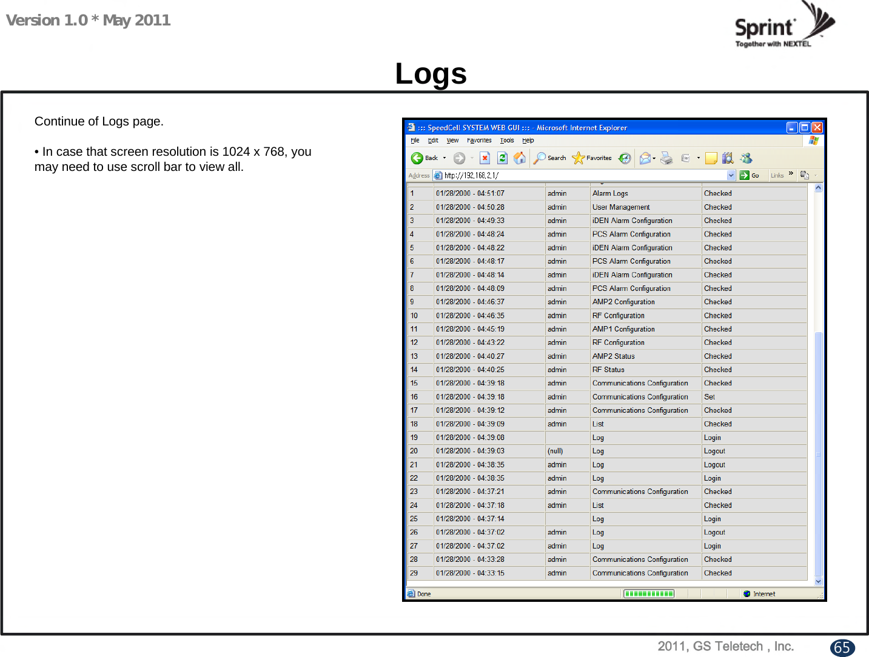Image resolution: width=869 pixels, height=657 pixels.
Task: Open the Help menu
Action: coord(528,141)
